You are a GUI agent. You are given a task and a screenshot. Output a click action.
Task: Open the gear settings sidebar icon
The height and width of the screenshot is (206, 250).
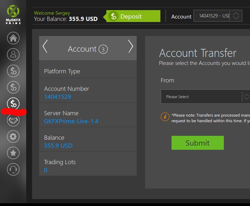[13, 137]
